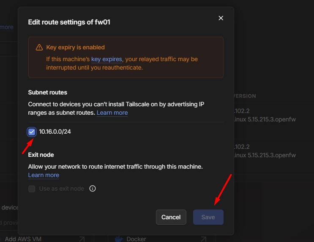Uncheck the 10.16.0.0/24 subnet route checkbox

click(32, 132)
